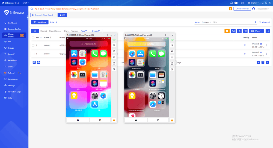Click Operation Logs icon in sidebar
Image resolution: width=273 pixels, height=148 pixels.
5,92
